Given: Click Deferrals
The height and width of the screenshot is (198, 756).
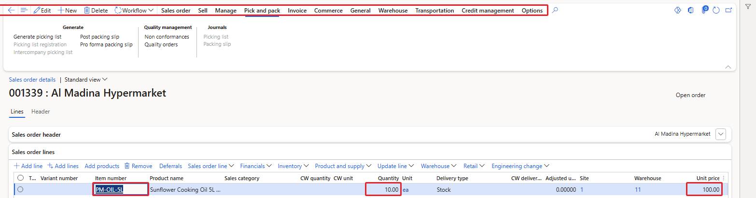Looking at the screenshot, I should [170, 166].
